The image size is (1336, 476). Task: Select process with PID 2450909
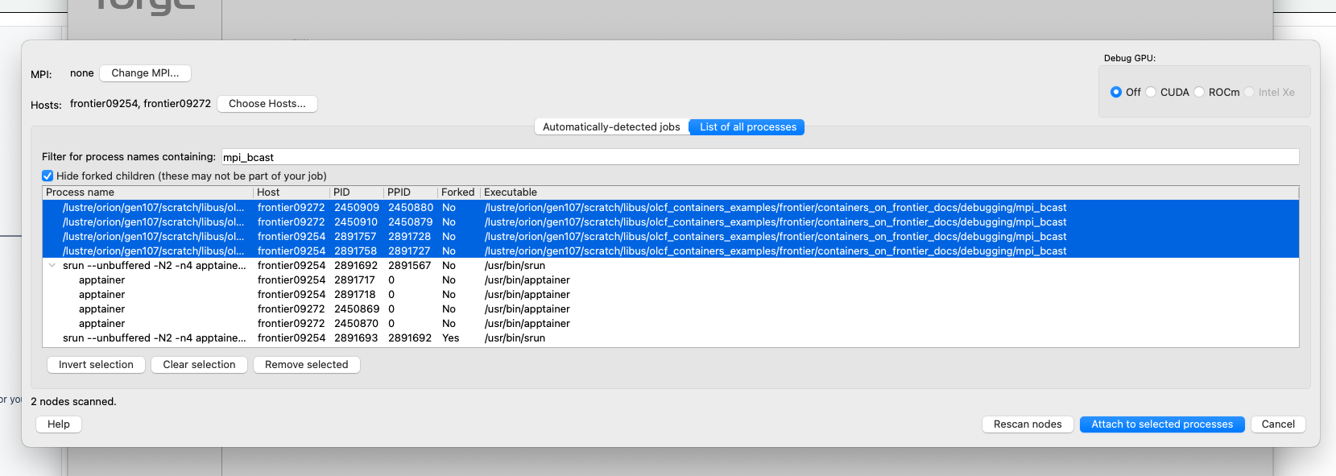[356, 208]
